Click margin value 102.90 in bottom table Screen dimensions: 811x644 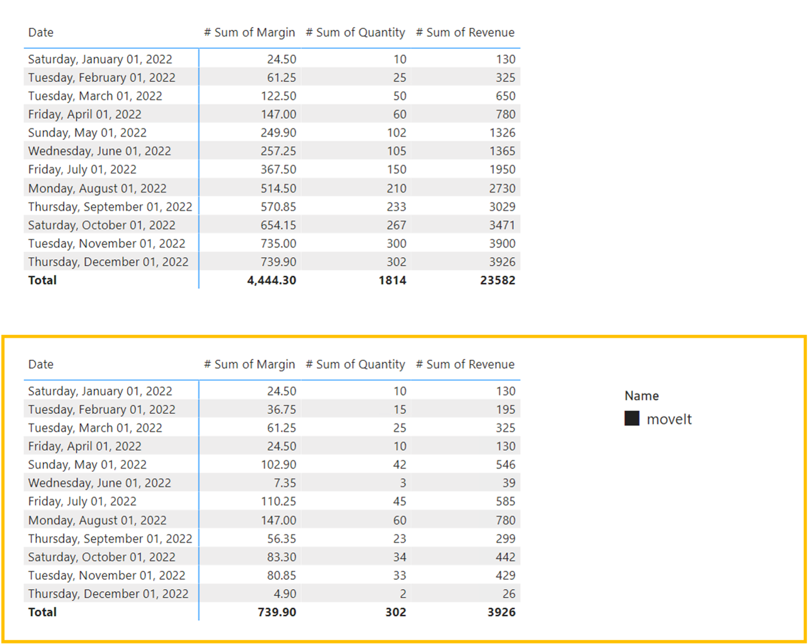278,464
